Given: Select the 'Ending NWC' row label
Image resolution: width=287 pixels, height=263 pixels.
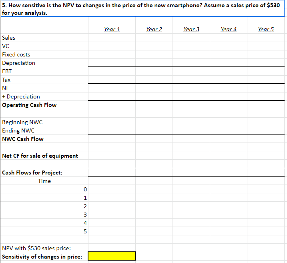Looking at the screenshot, I should (x=18, y=130).
